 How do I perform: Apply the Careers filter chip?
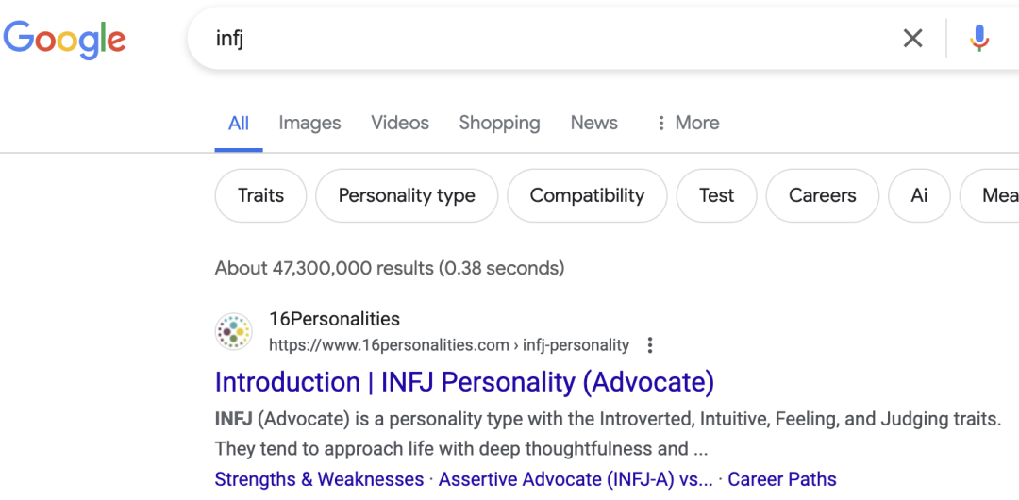pos(822,195)
